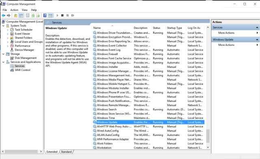Collapse the System Tools tree node

pos(3,26)
